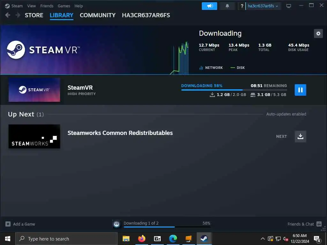Switch to the LIBRARY tab
Image resolution: width=327 pixels, height=245 pixels.
coord(62,15)
